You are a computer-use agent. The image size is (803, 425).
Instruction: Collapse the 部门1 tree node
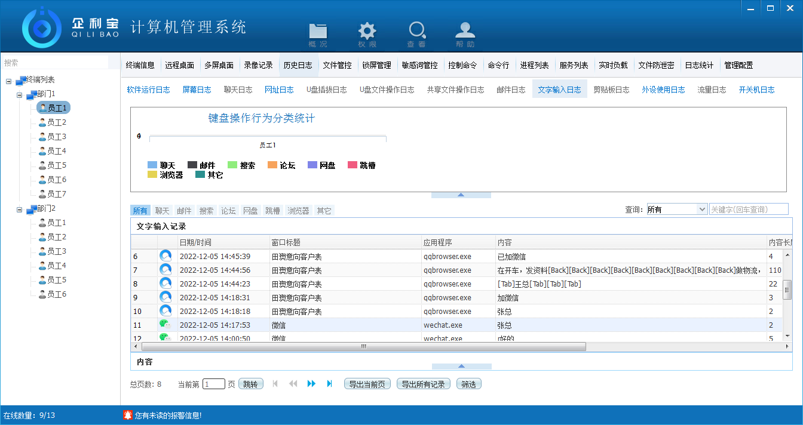click(x=20, y=94)
